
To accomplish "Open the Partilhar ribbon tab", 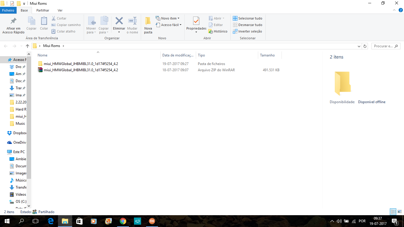I will (x=43, y=10).
